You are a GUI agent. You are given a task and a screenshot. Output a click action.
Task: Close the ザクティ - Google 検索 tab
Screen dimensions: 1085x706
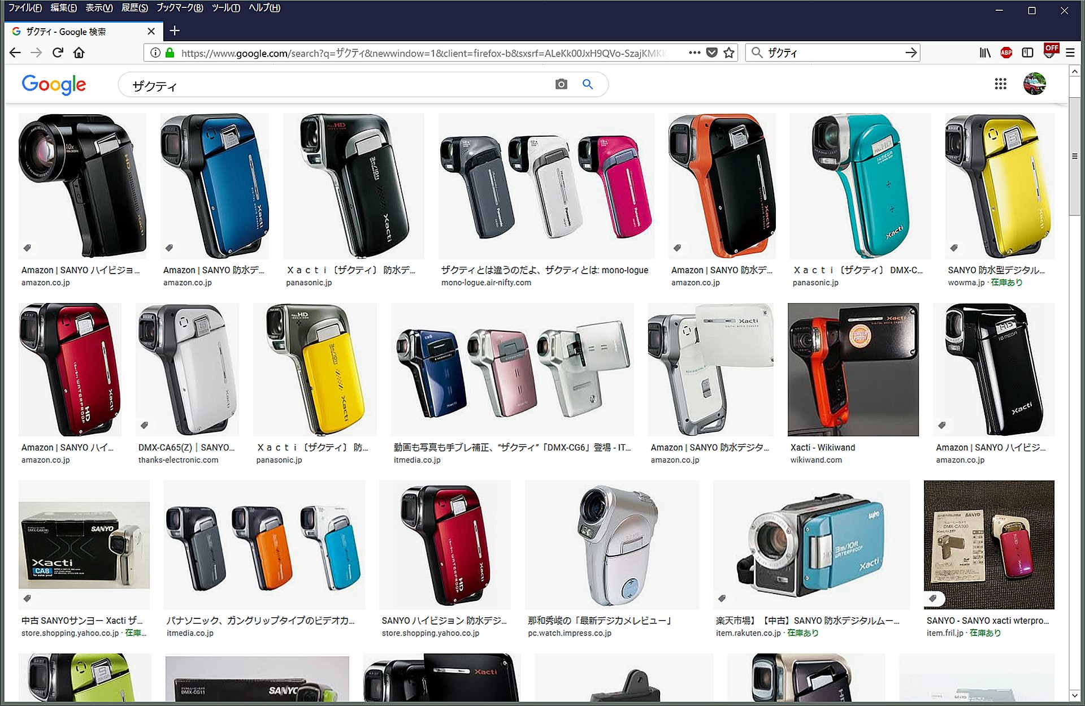coord(151,32)
